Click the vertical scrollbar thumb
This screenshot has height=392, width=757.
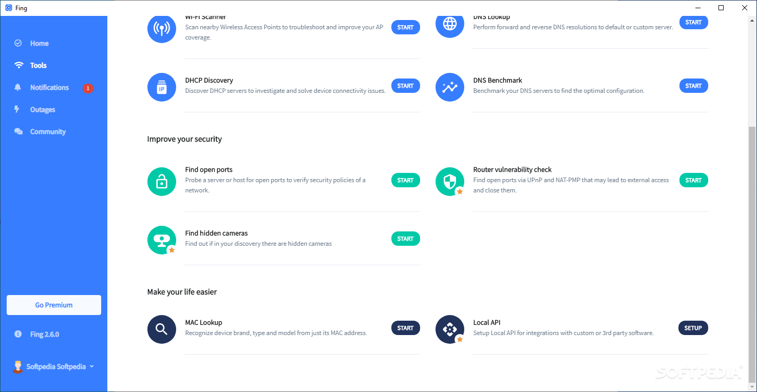[752, 254]
